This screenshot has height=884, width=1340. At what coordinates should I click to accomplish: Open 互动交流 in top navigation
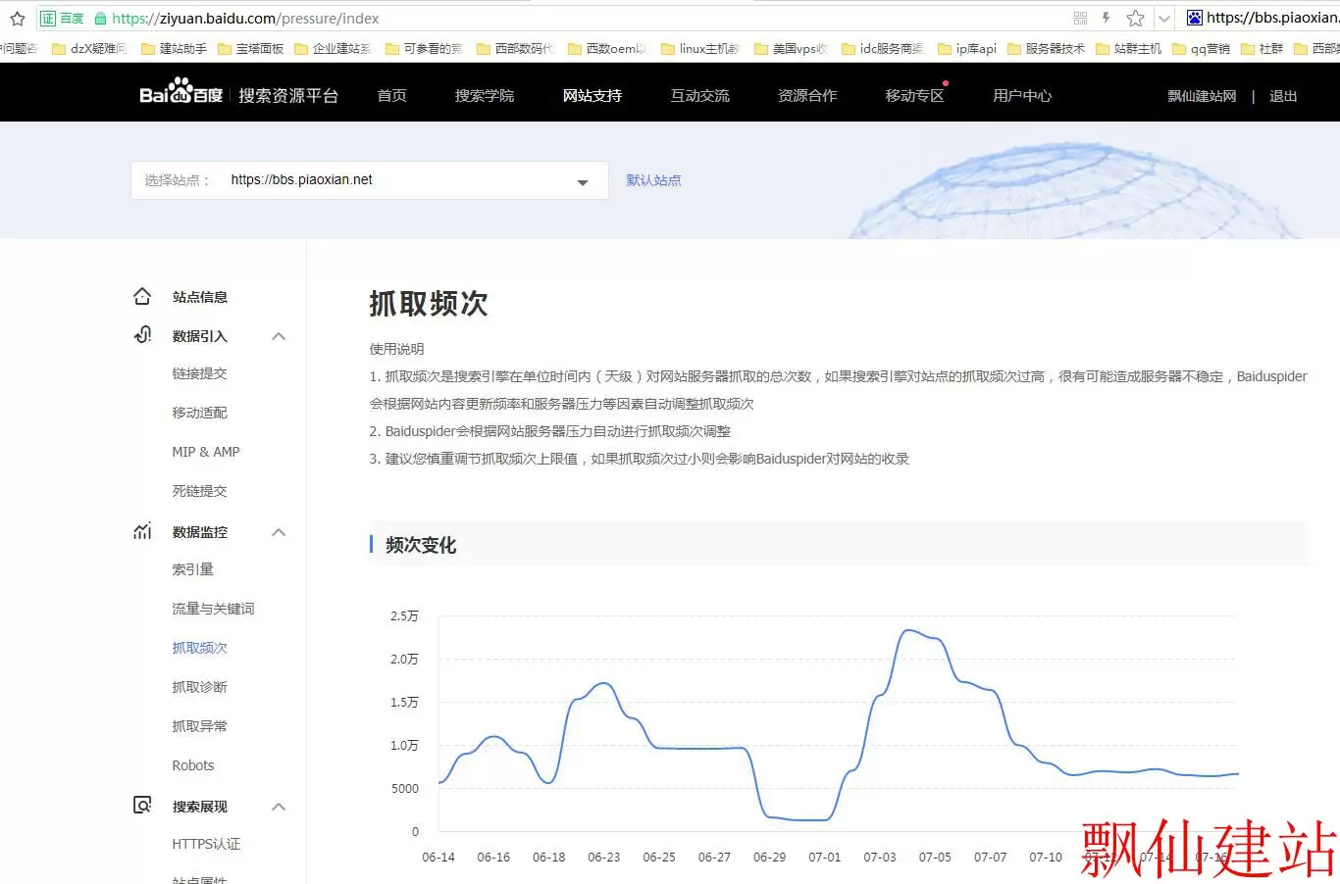699,95
